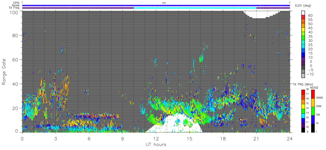Pick purple ELEV segment between 0 and 5
Viewport: 326px width, 150px height.
point(303,63)
